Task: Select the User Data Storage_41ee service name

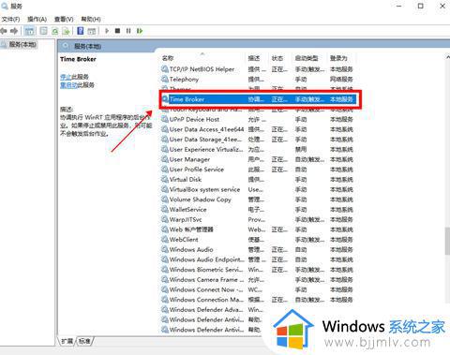Action: pos(205,140)
